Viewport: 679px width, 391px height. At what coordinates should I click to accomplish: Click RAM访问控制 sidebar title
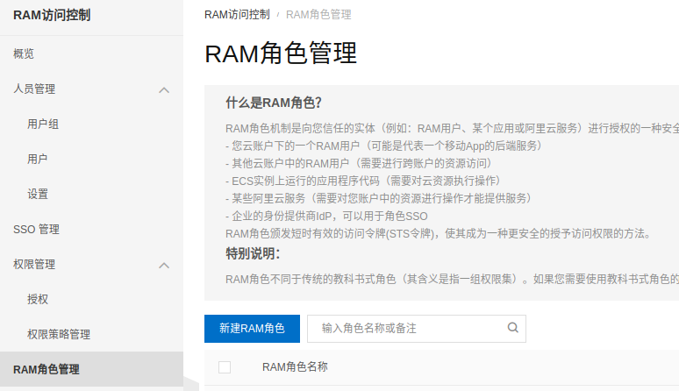52,15
